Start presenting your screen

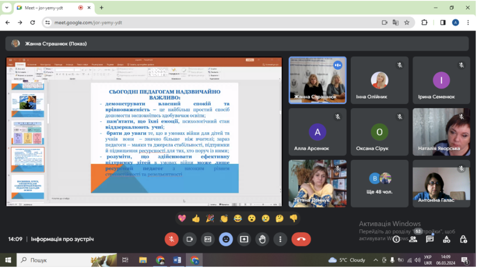coord(244,239)
